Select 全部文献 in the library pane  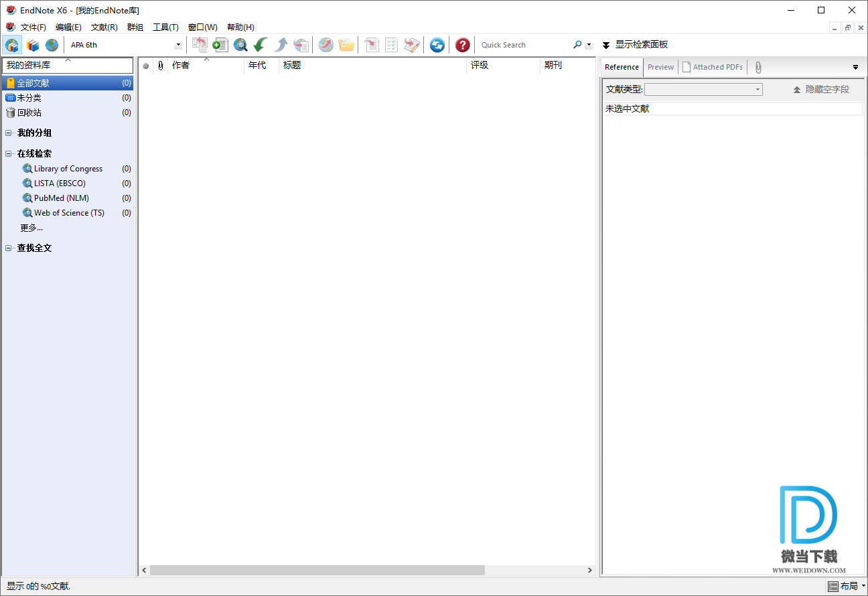click(68, 83)
